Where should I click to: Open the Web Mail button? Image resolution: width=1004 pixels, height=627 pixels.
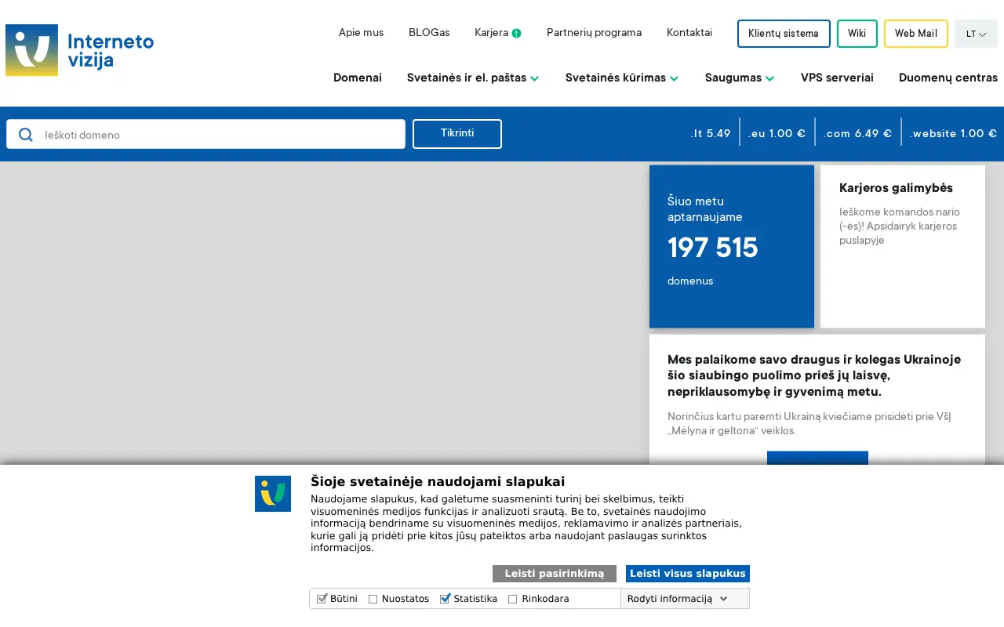point(916,34)
